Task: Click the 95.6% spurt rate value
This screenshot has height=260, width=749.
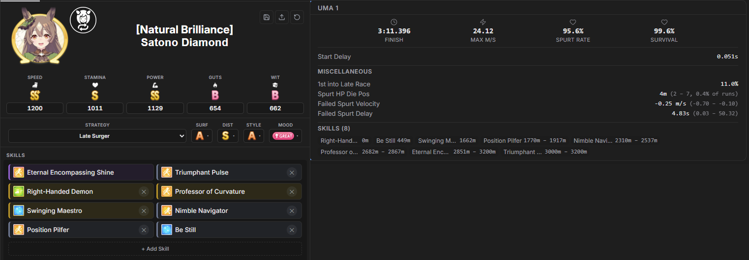Action: click(x=573, y=31)
